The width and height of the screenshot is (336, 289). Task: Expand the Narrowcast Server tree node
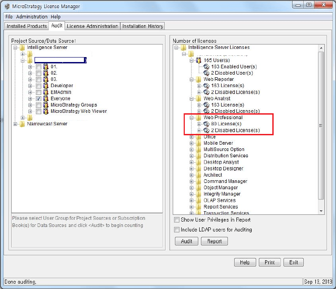(x=16, y=124)
